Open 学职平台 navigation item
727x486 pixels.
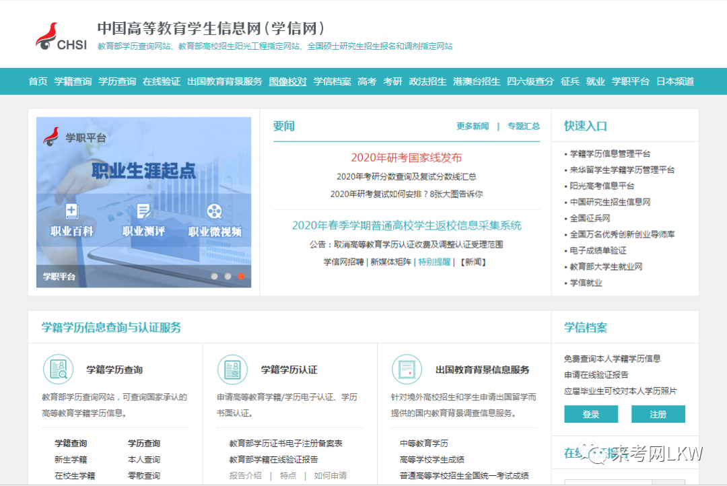[x=631, y=81]
